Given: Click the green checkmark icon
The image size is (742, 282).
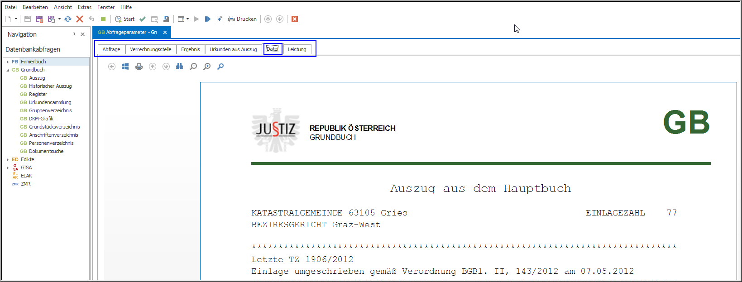Looking at the screenshot, I should point(143,19).
